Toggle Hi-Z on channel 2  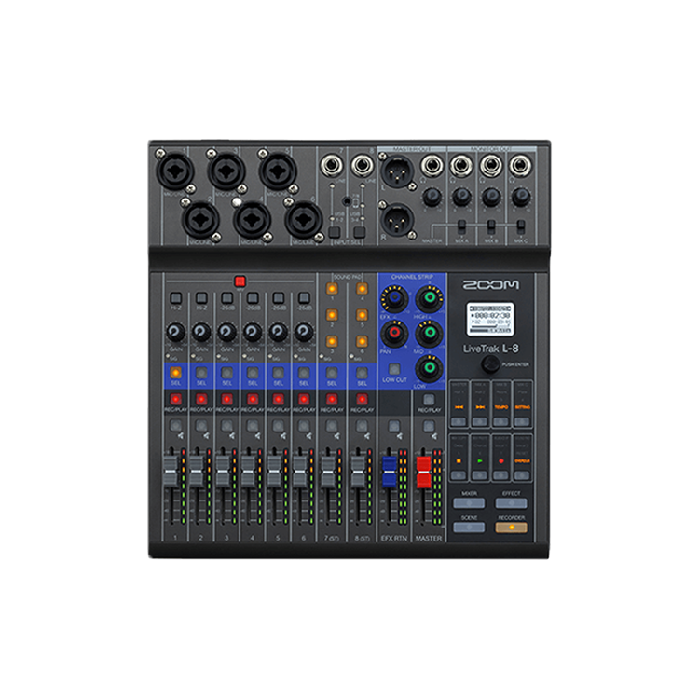pyautogui.click(x=201, y=297)
